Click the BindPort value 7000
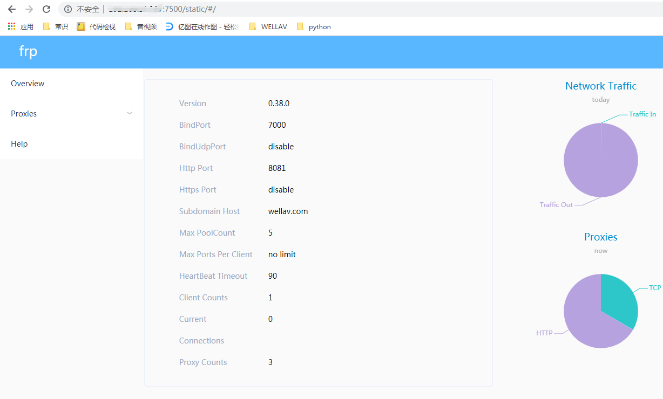 point(277,125)
